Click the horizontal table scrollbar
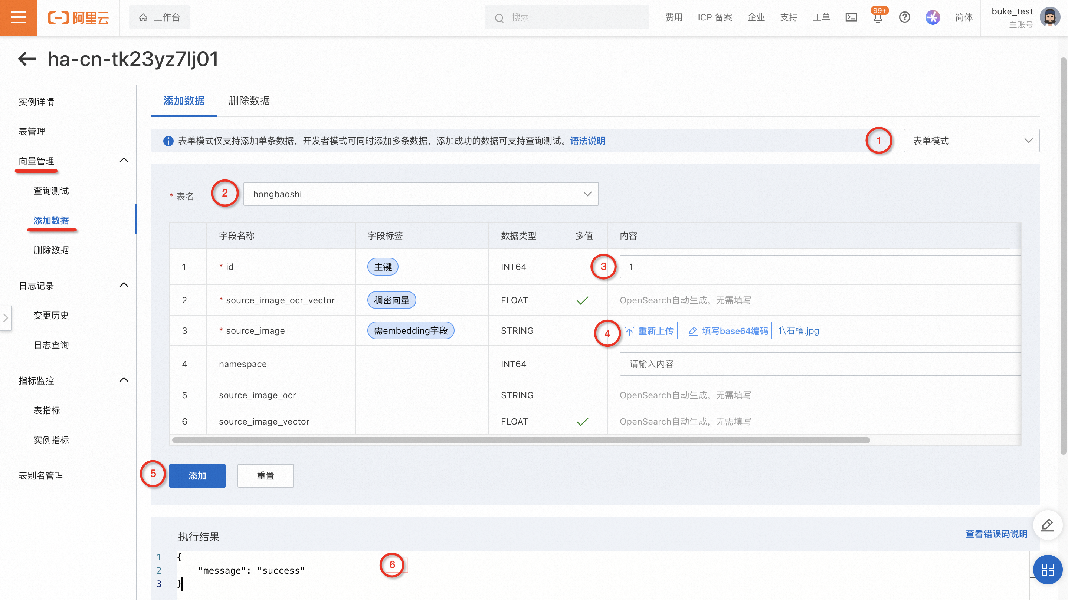The width and height of the screenshot is (1068, 600). (x=521, y=440)
